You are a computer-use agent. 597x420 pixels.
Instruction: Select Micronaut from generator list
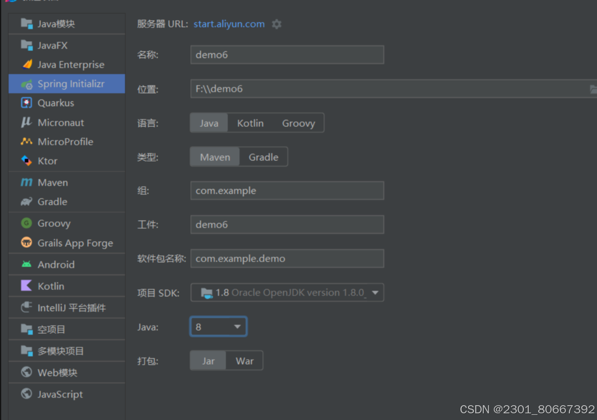tap(67, 123)
